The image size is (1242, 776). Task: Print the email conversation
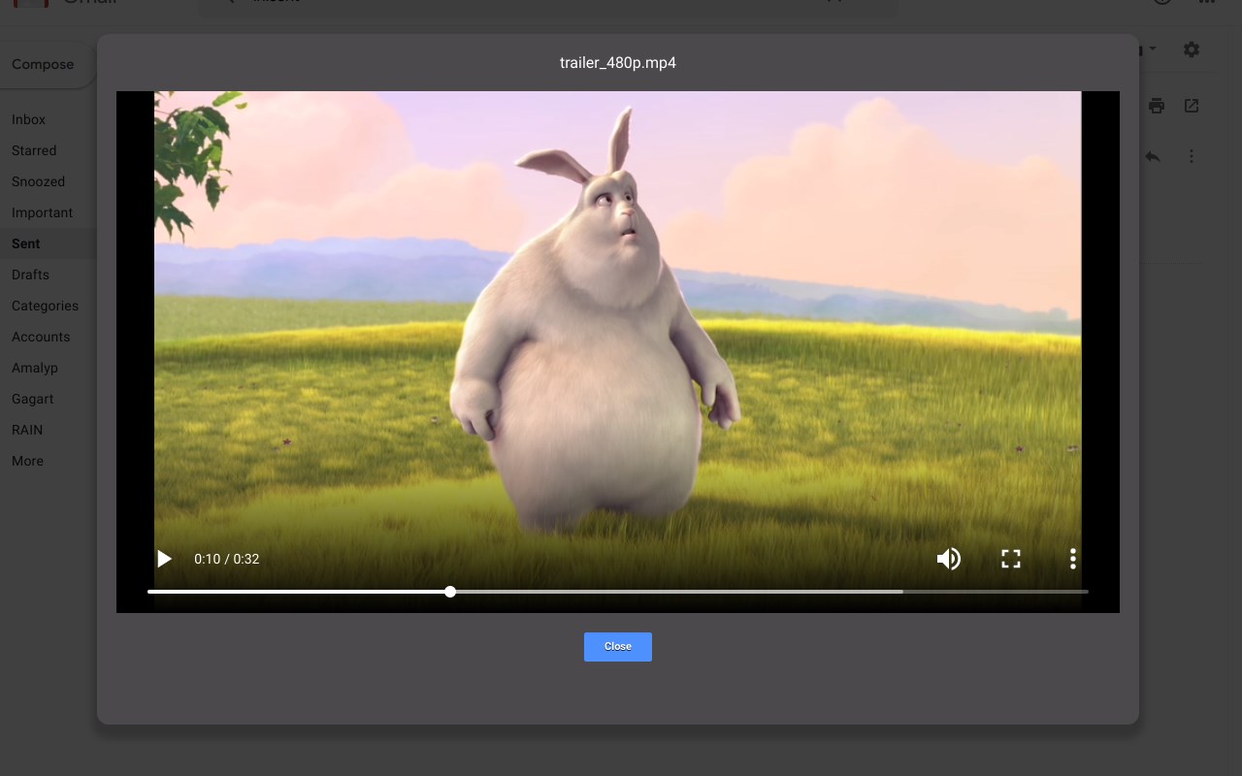click(1157, 106)
